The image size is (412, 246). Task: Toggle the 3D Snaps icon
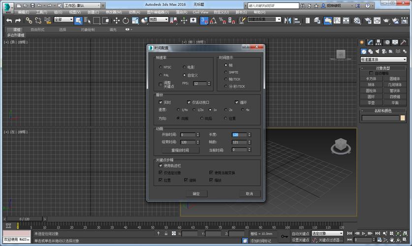(204, 20)
